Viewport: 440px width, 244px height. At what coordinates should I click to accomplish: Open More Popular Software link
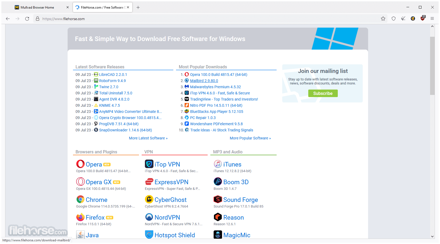click(x=250, y=138)
